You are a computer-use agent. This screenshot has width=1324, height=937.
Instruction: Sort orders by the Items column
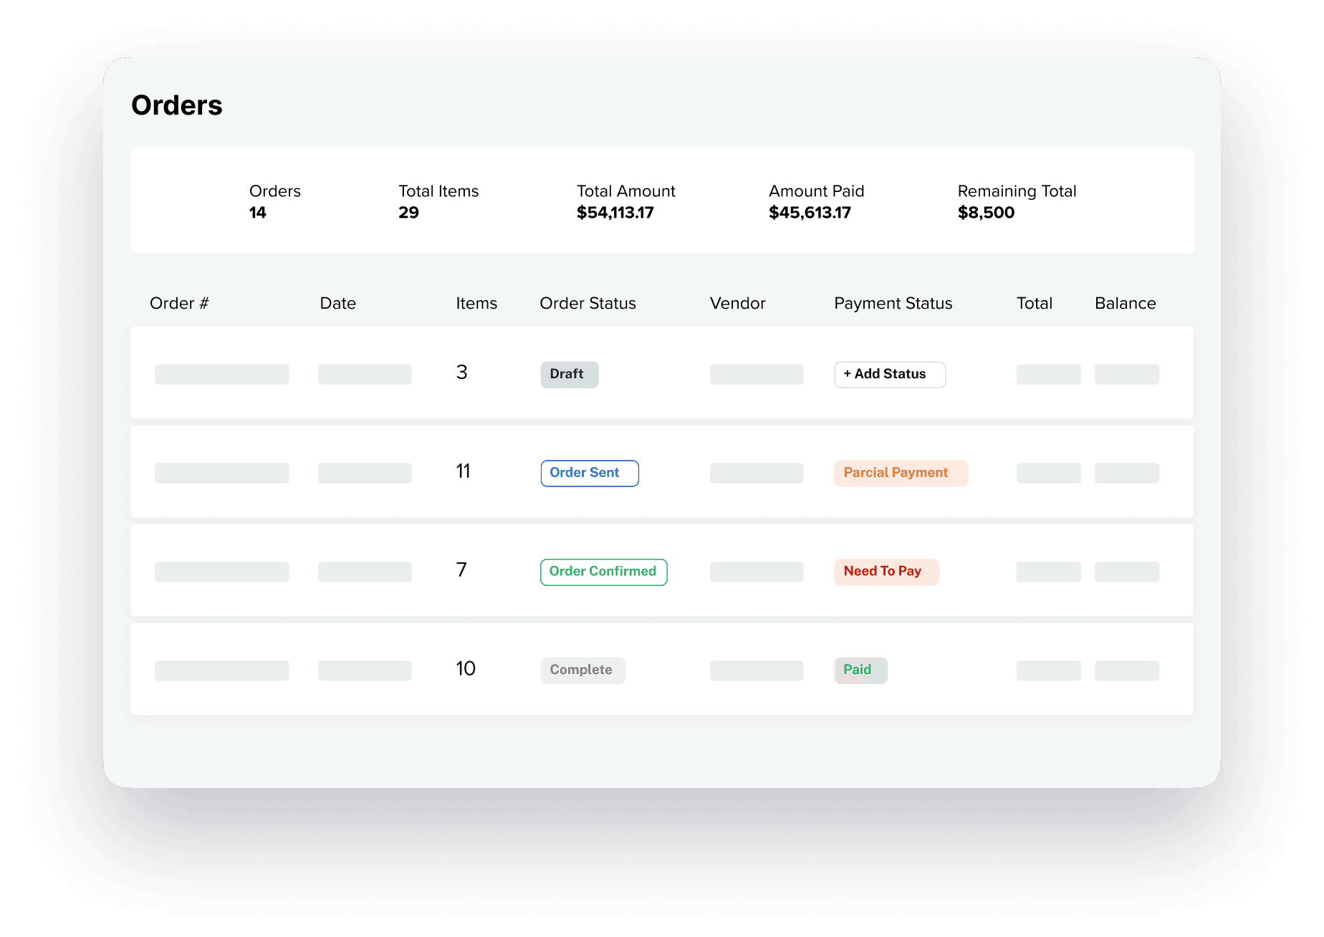476,303
